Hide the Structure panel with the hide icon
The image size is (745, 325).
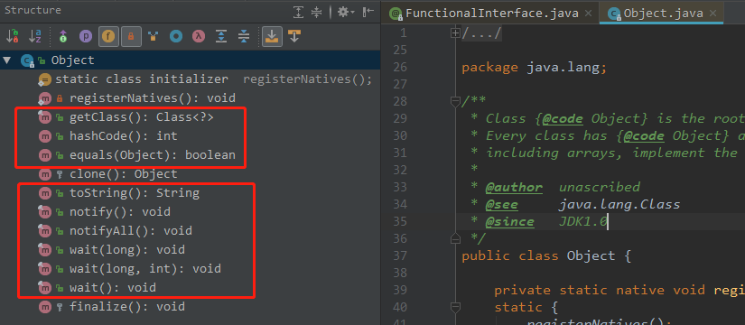pos(368,12)
